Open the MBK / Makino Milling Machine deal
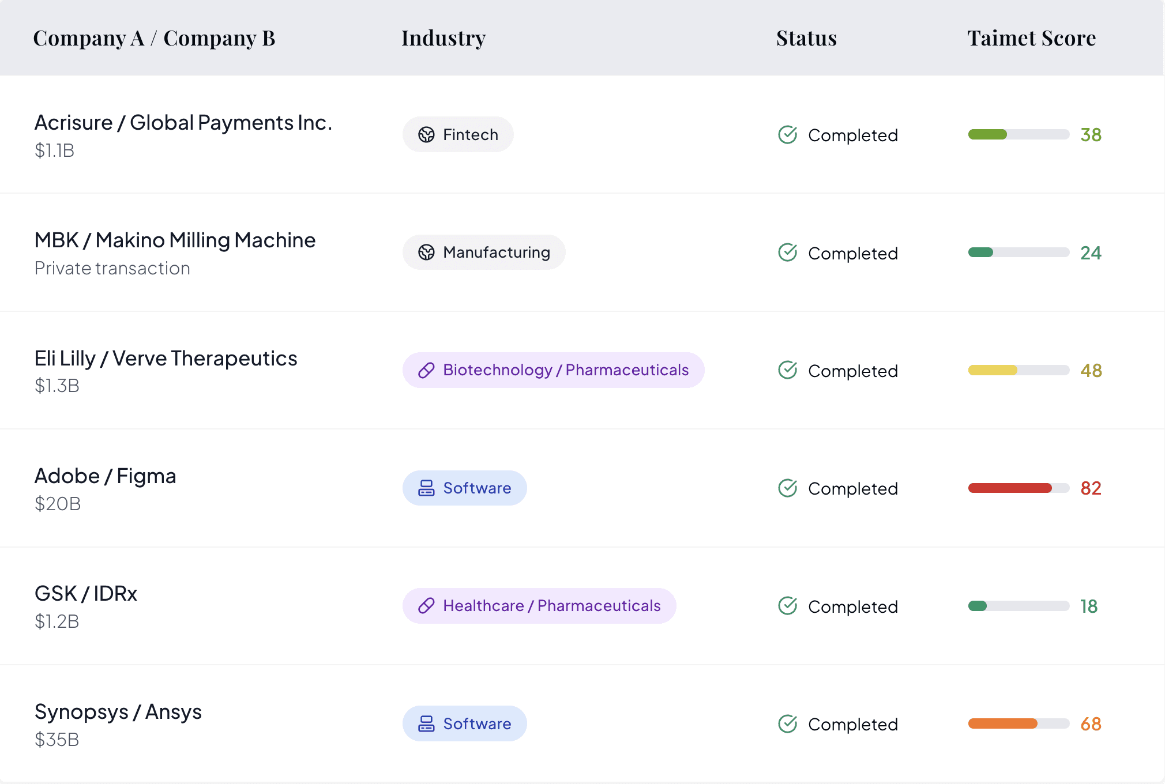1165x784 pixels. tap(175, 240)
